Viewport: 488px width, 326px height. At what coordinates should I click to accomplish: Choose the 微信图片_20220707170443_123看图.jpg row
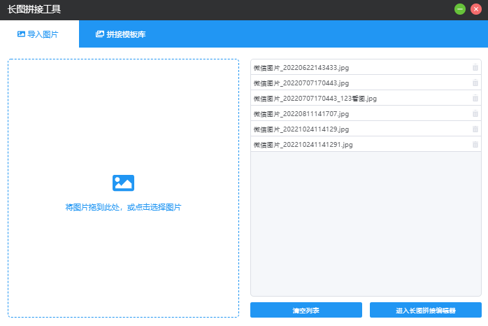pos(315,99)
